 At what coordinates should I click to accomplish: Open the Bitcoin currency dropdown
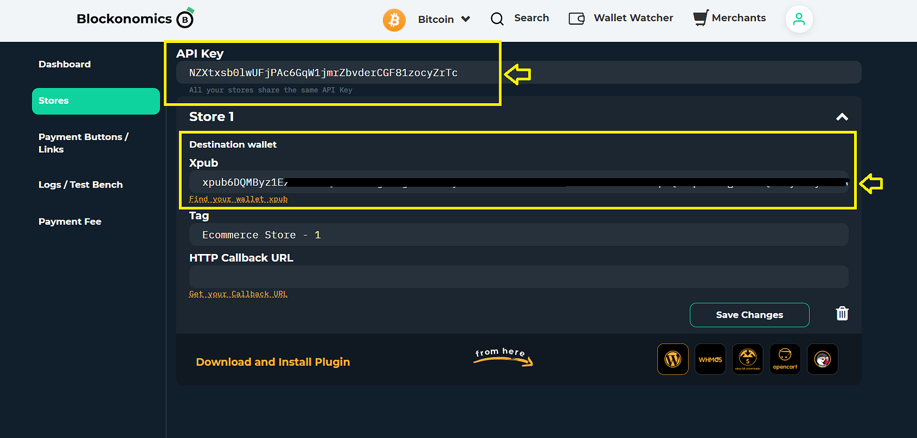(x=444, y=19)
